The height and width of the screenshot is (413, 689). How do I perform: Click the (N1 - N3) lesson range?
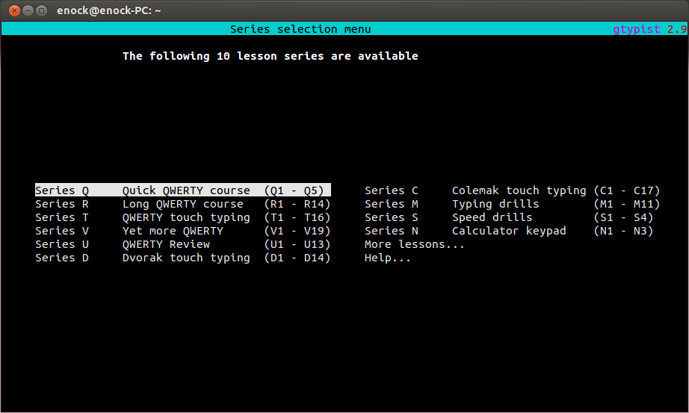(x=623, y=231)
